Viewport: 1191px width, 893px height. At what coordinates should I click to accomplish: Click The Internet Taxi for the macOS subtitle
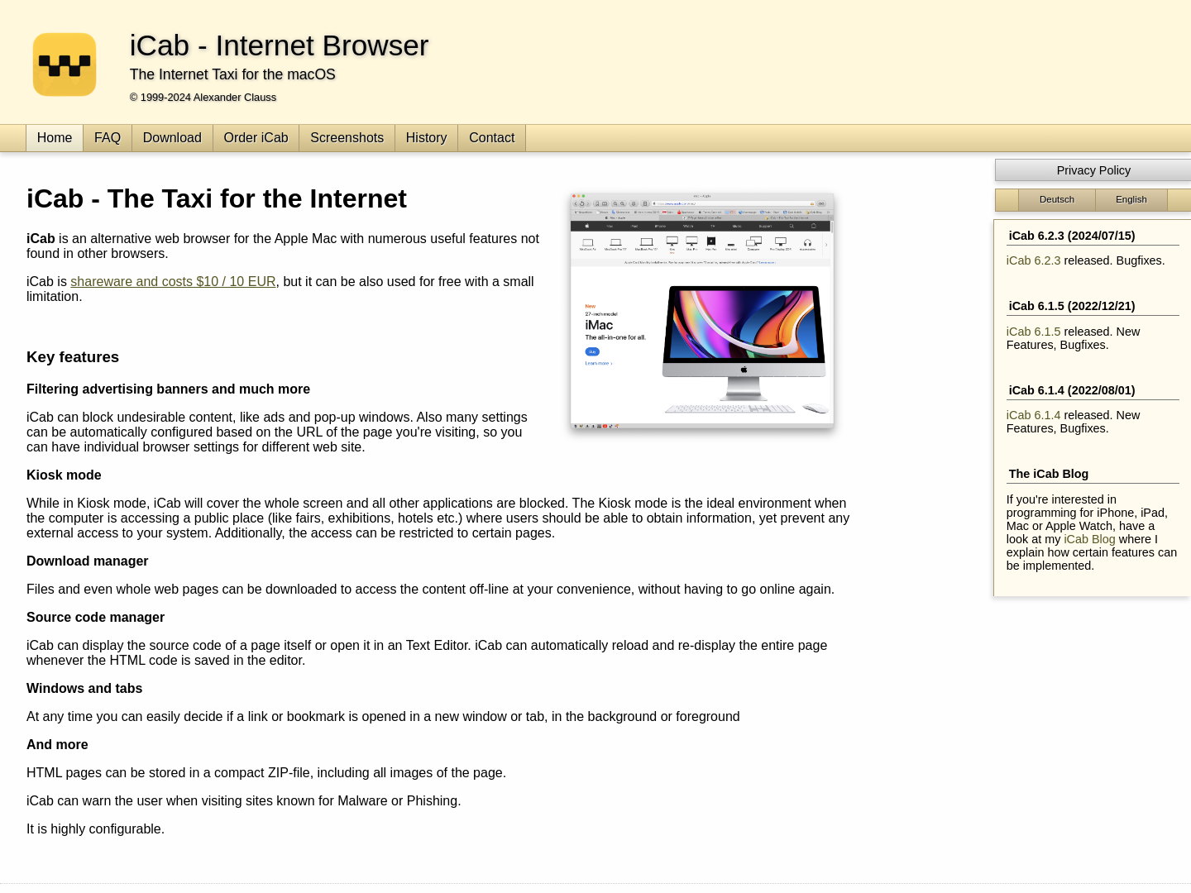click(x=232, y=74)
